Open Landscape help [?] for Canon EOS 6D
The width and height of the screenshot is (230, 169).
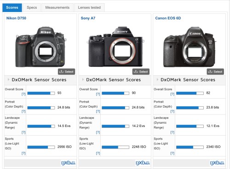pos(172,132)
